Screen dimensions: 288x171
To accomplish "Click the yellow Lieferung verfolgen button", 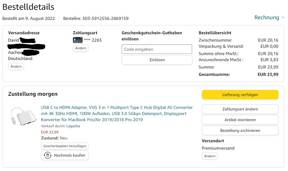I will click(240, 95).
